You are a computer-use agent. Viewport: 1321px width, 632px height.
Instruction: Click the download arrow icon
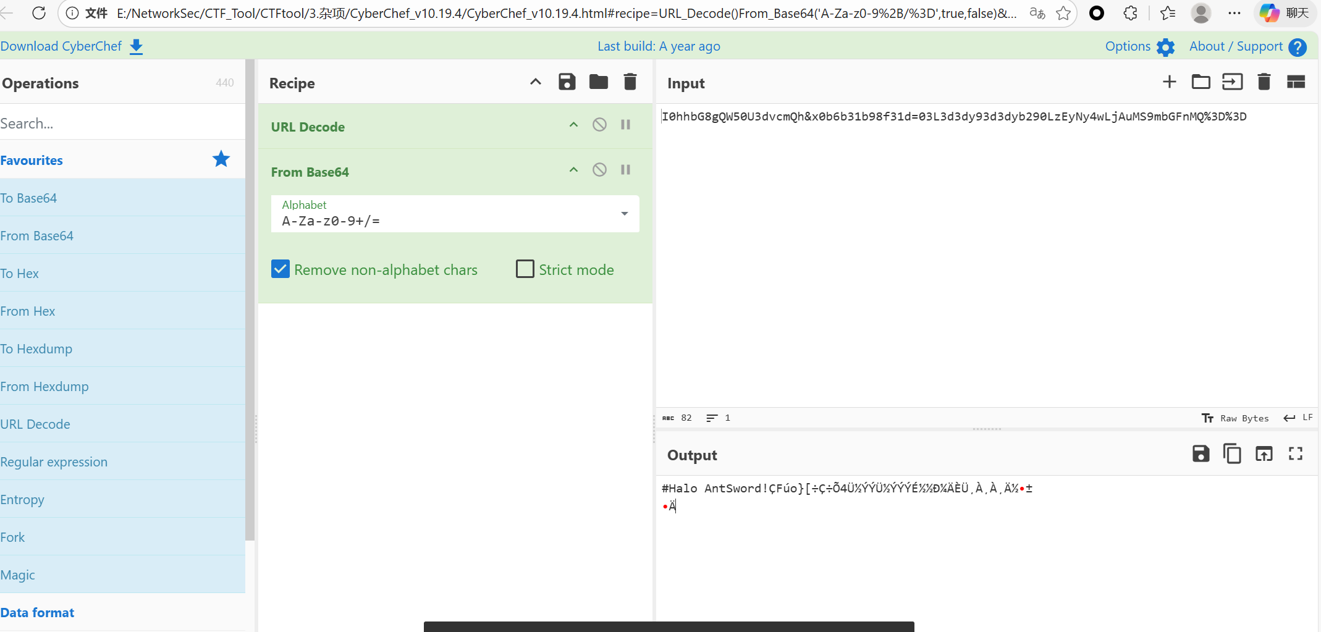click(137, 47)
